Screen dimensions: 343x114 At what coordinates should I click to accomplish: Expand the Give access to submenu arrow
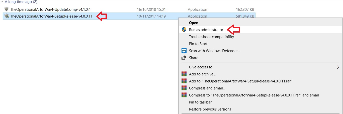click(x=338, y=67)
